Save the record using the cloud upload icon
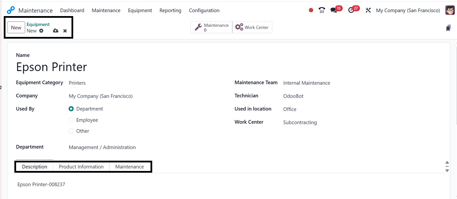This screenshot has width=457, height=199. tap(56, 31)
